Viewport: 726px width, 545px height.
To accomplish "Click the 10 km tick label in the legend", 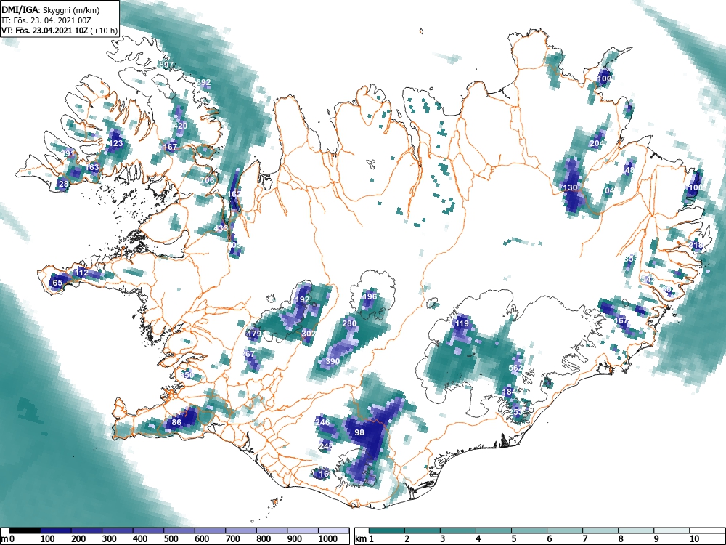I will 693,539.
